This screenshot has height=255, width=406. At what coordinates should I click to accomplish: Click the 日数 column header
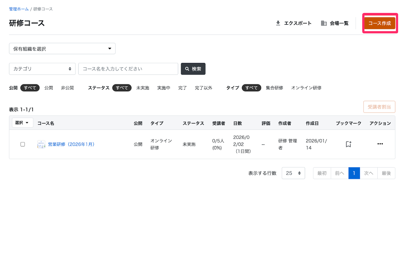(238, 123)
